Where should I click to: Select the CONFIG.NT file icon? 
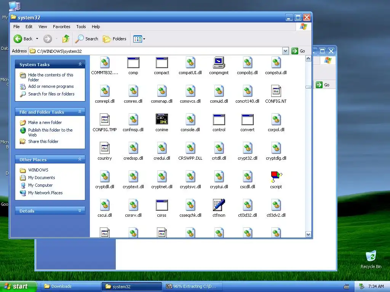click(x=276, y=91)
